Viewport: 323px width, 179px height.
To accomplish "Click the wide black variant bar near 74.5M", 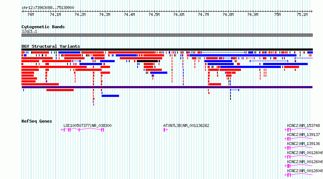I will pyautogui.click(x=147, y=61).
